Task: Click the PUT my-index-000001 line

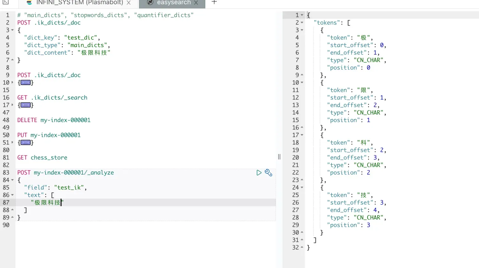Action: coord(49,135)
